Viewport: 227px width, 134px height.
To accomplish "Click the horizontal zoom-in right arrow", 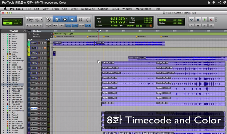I will (41, 20).
